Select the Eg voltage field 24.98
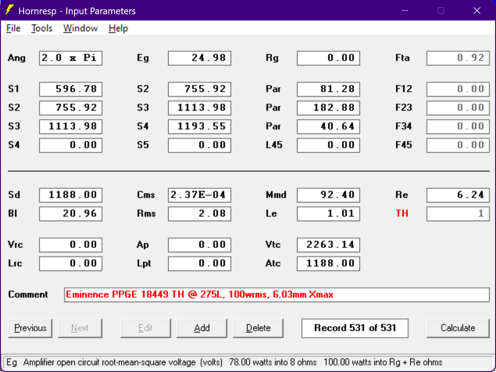496x372 pixels. (199, 58)
